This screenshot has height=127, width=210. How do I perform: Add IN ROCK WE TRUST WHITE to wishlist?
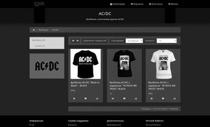click(163, 98)
